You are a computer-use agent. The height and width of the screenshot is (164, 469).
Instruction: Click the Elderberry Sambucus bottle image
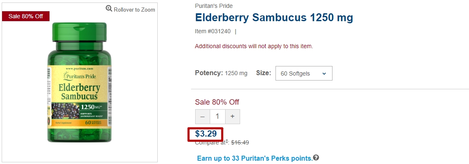point(79,83)
